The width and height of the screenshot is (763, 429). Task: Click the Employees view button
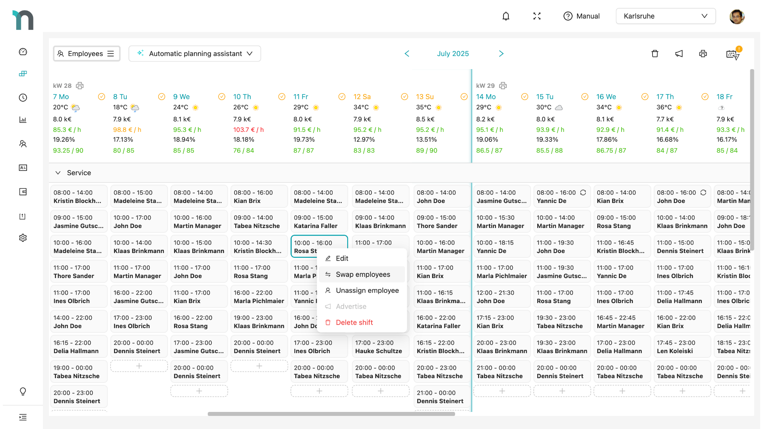pyautogui.click(x=86, y=54)
